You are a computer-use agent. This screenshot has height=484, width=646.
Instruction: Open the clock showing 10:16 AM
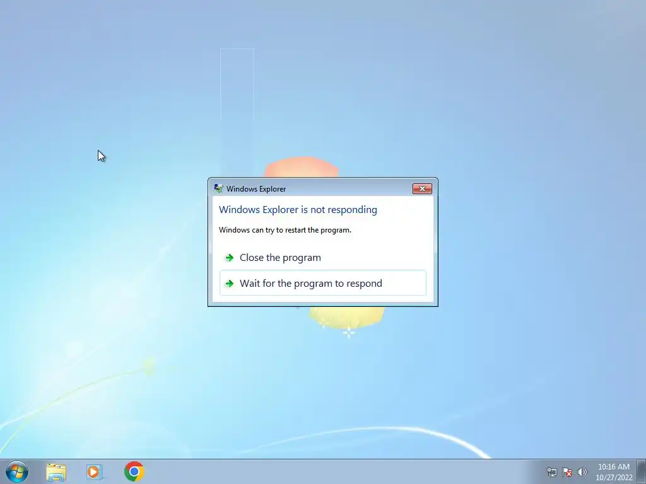[x=614, y=472]
